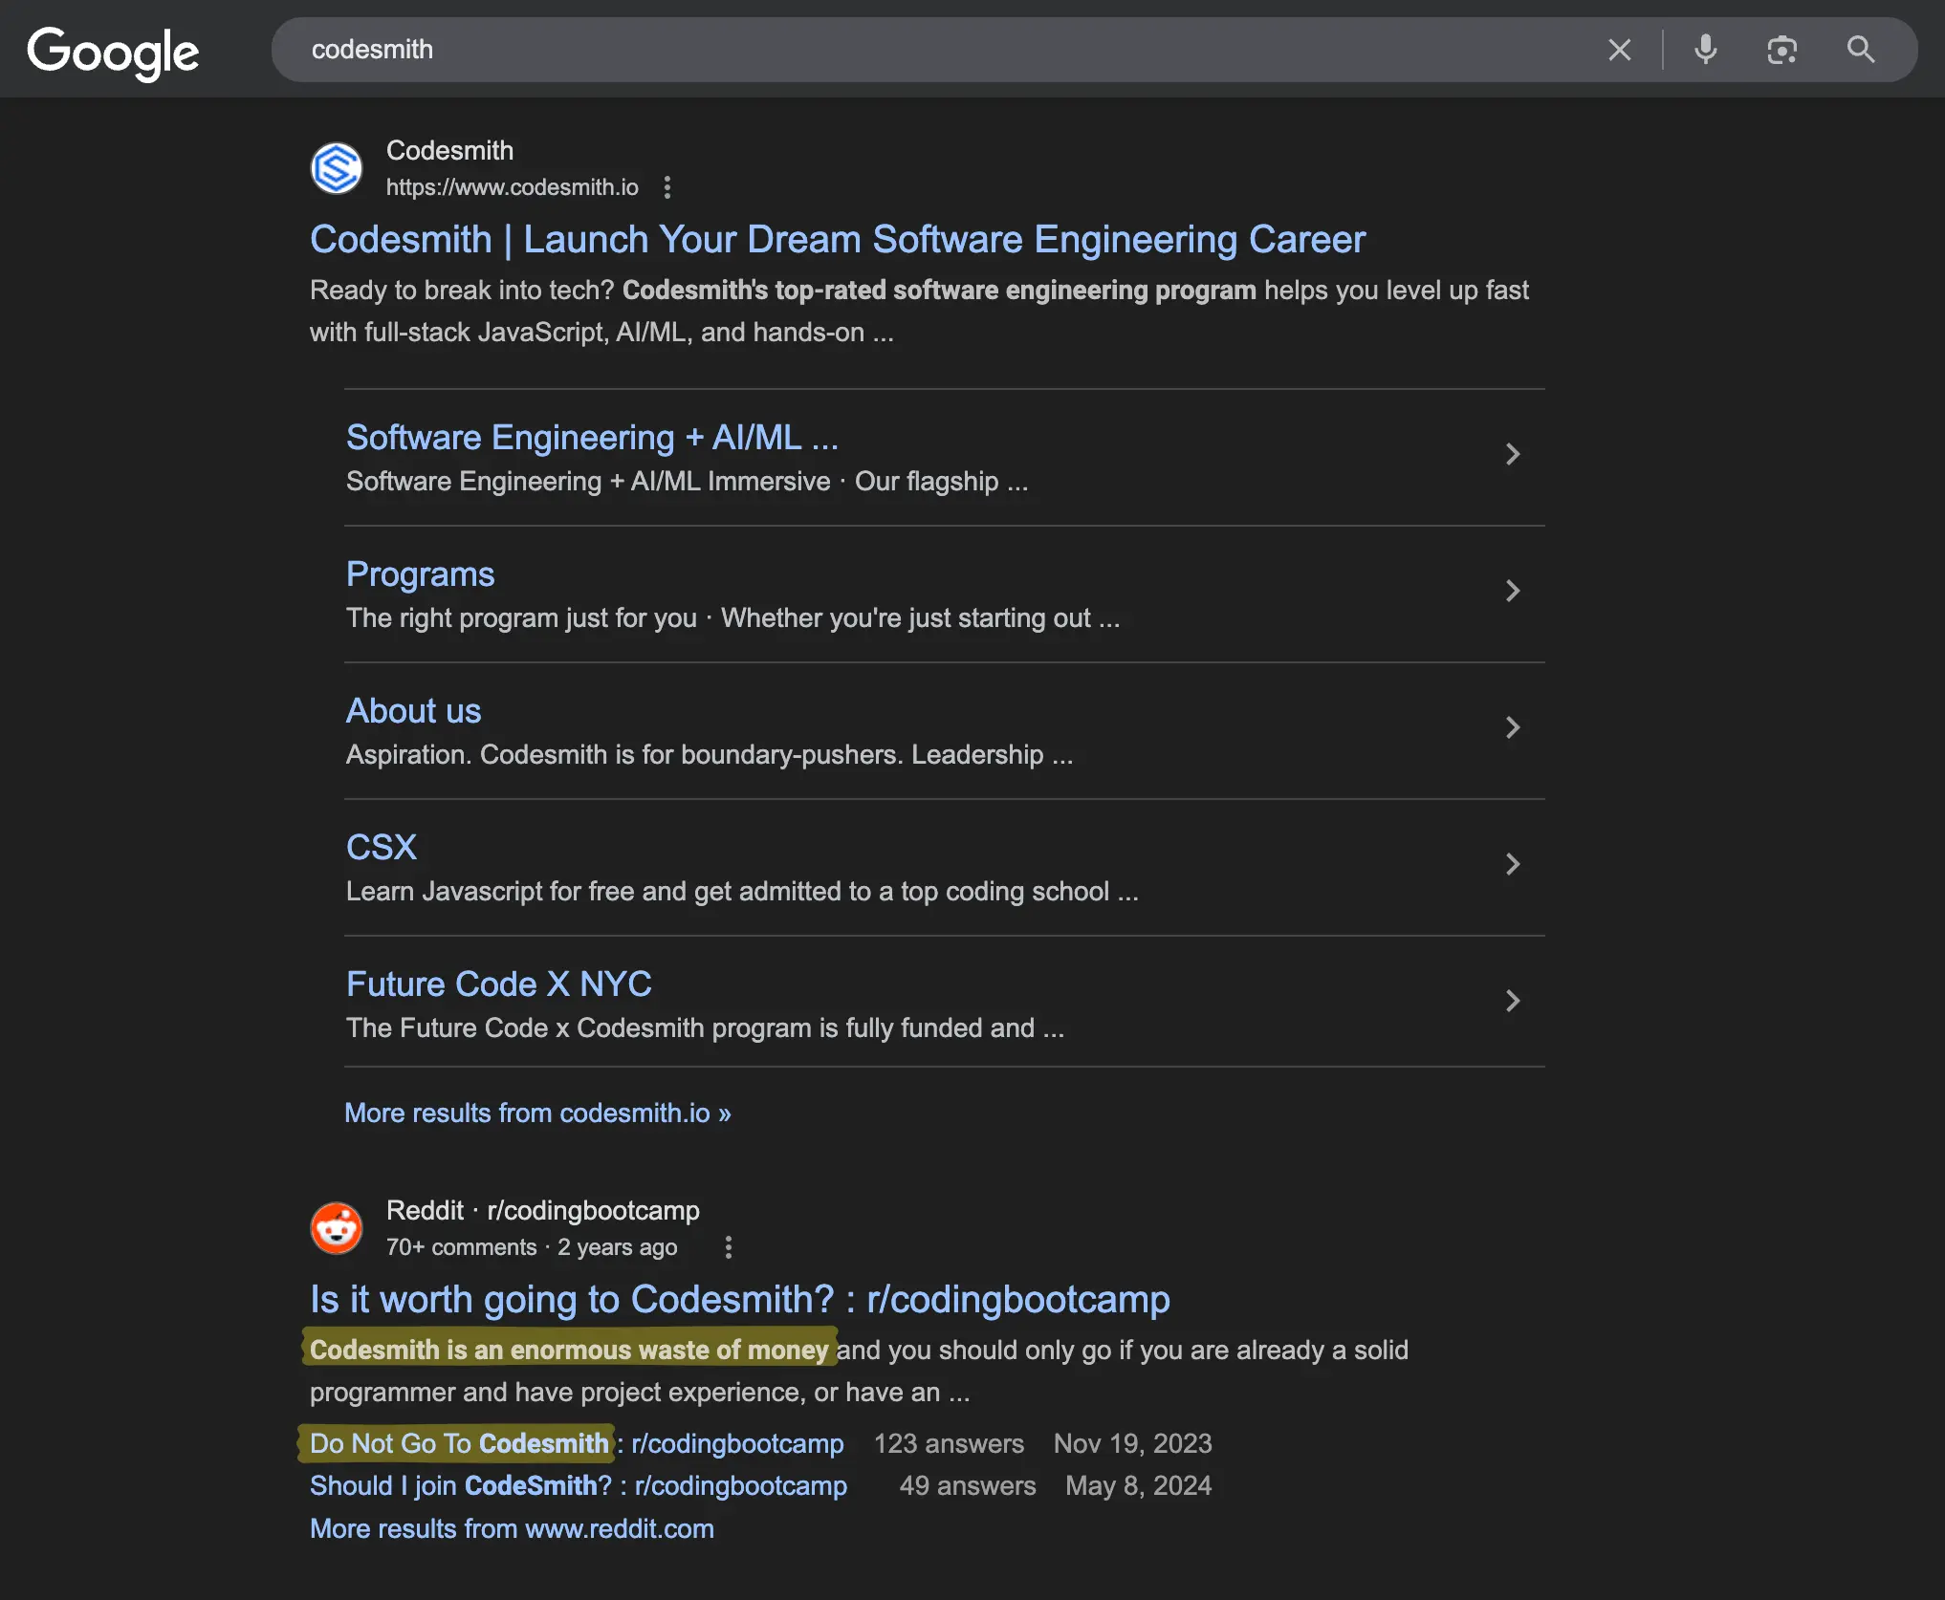
Task: Click More results from www.reddit.com
Action: [x=511, y=1528]
